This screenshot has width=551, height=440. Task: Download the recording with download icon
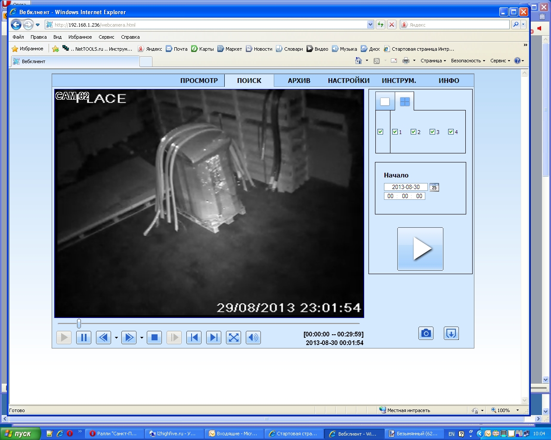pos(451,333)
